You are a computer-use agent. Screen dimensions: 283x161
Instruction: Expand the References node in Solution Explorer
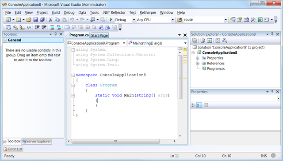tap(198, 64)
